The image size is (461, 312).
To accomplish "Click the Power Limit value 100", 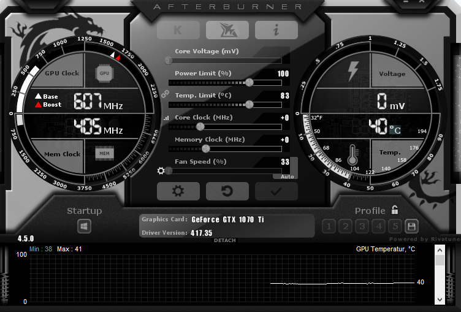I will [283, 74].
